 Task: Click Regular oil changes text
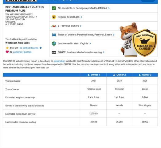coord(69,17)
